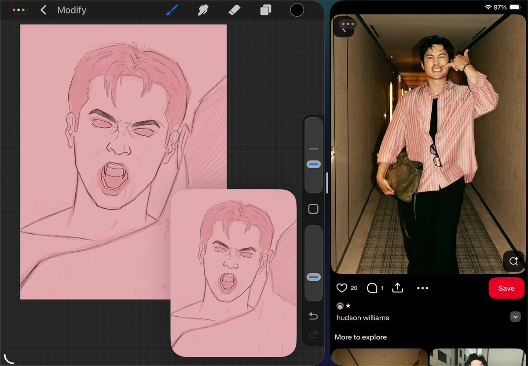Screen dimensions: 528x366
Task: Click the Wi-Fi status icon
Action: 488,7
